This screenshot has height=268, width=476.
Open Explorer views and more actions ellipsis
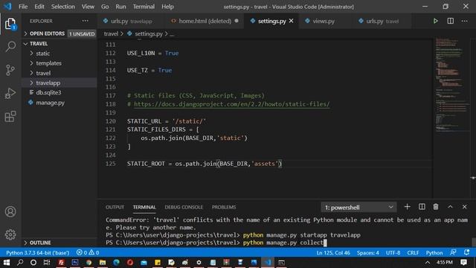86,21
